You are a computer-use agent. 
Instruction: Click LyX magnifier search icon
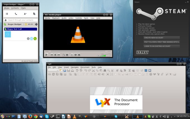point(109,71)
